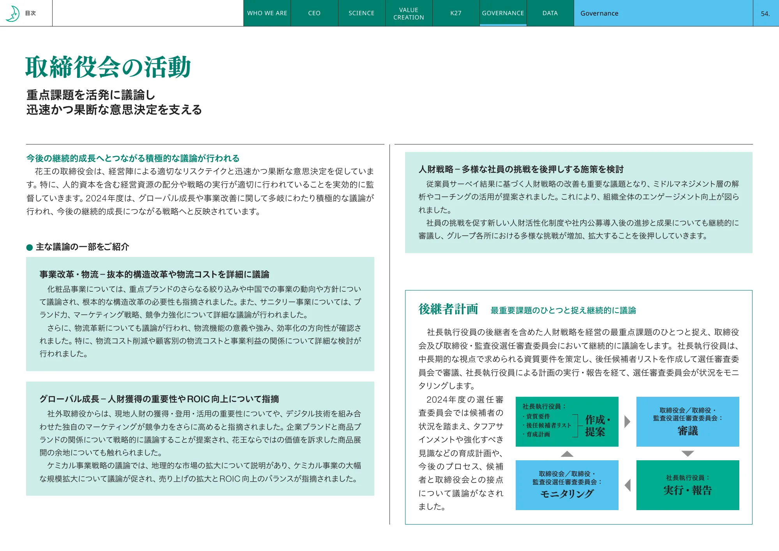Click the green bullet beside 主な議論の一部をご紹介

click(x=29, y=246)
